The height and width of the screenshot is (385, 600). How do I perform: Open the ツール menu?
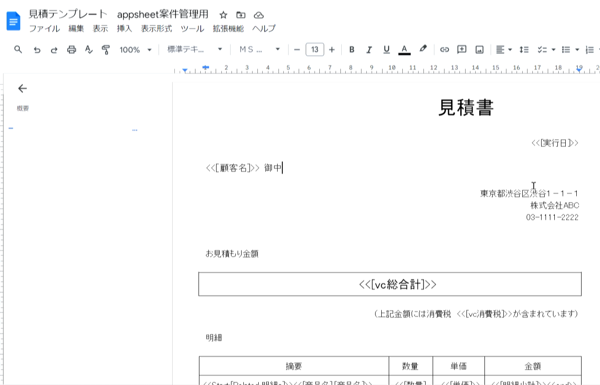tap(192, 29)
